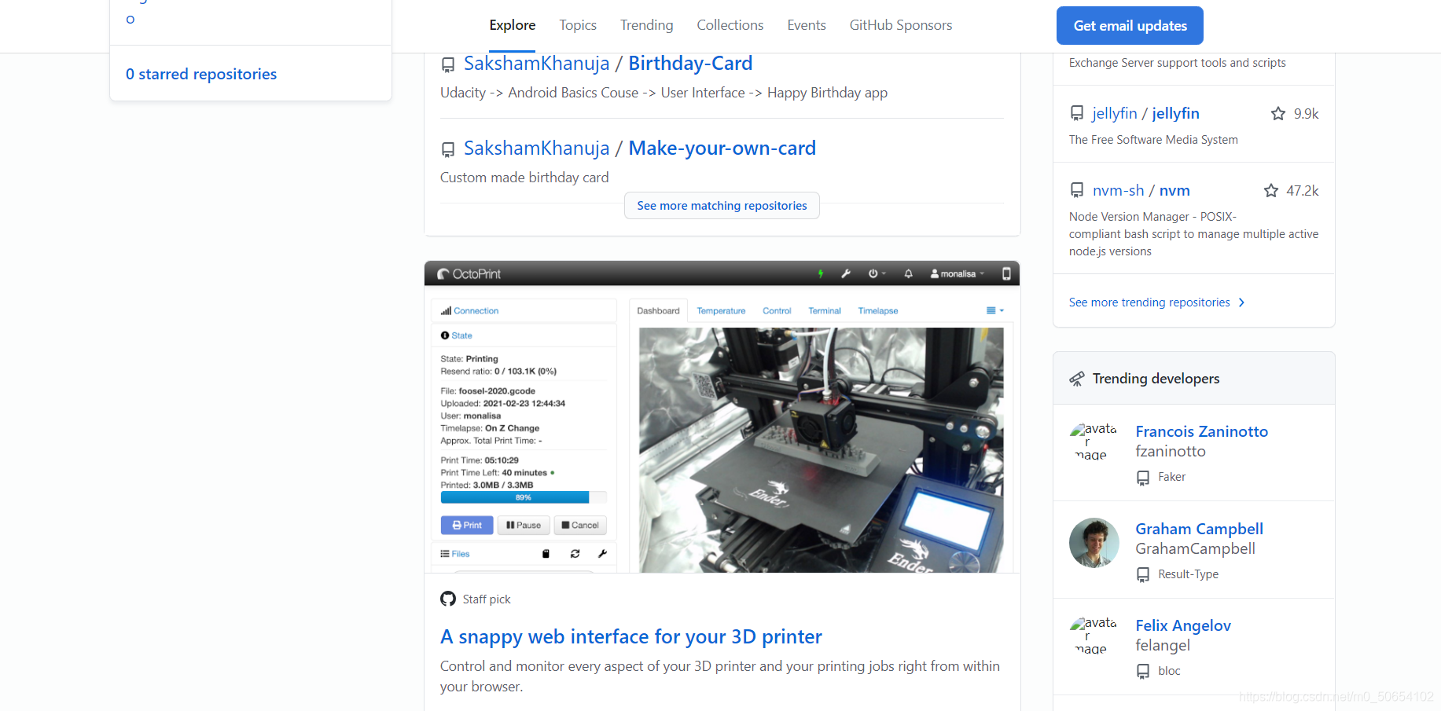Open the jellyfin / jellyfin repository
1441x711 pixels.
point(1145,113)
